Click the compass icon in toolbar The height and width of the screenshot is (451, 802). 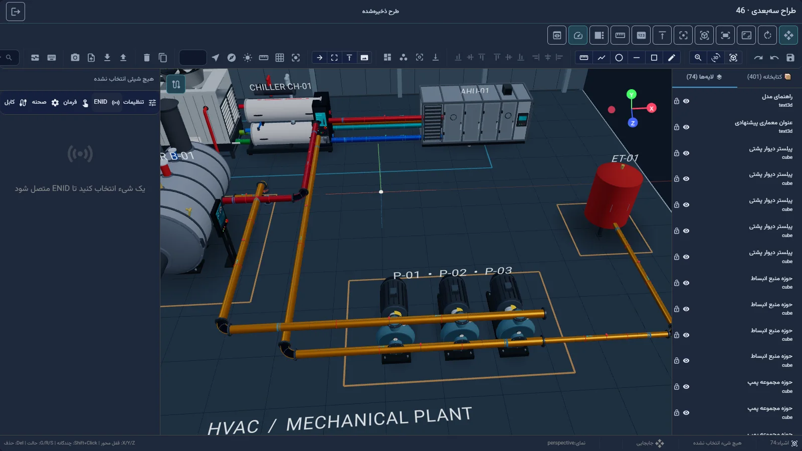(232, 58)
